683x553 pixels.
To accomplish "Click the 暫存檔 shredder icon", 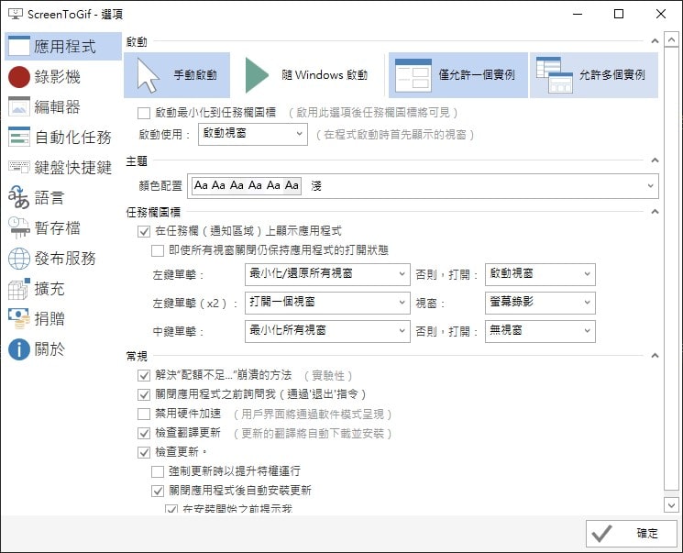I will (x=19, y=227).
